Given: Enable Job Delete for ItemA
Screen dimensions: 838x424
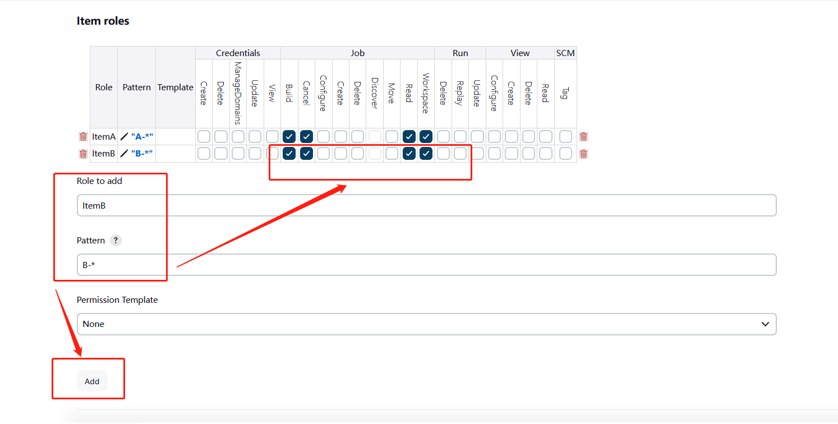Looking at the screenshot, I should click(358, 136).
